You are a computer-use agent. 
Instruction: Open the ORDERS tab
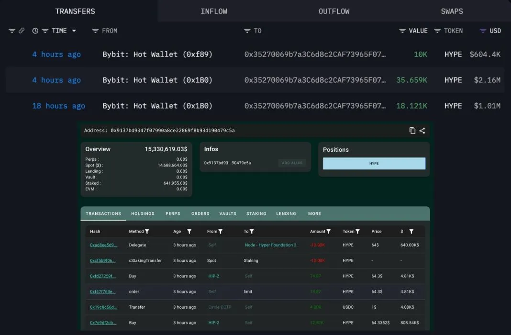(200, 213)
